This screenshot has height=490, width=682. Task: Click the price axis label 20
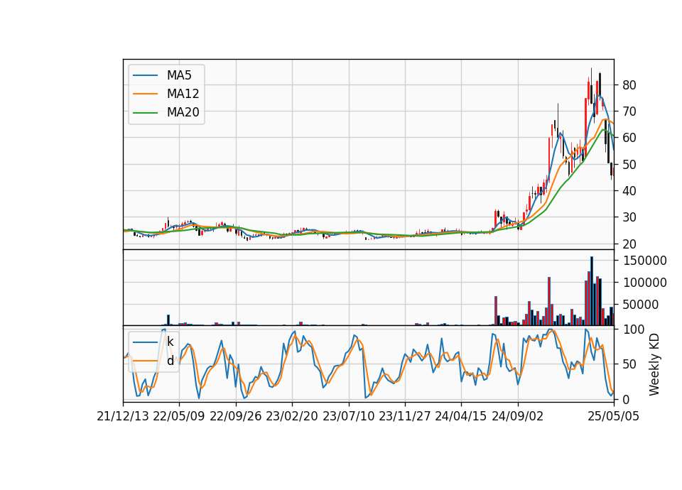[629, 244]
